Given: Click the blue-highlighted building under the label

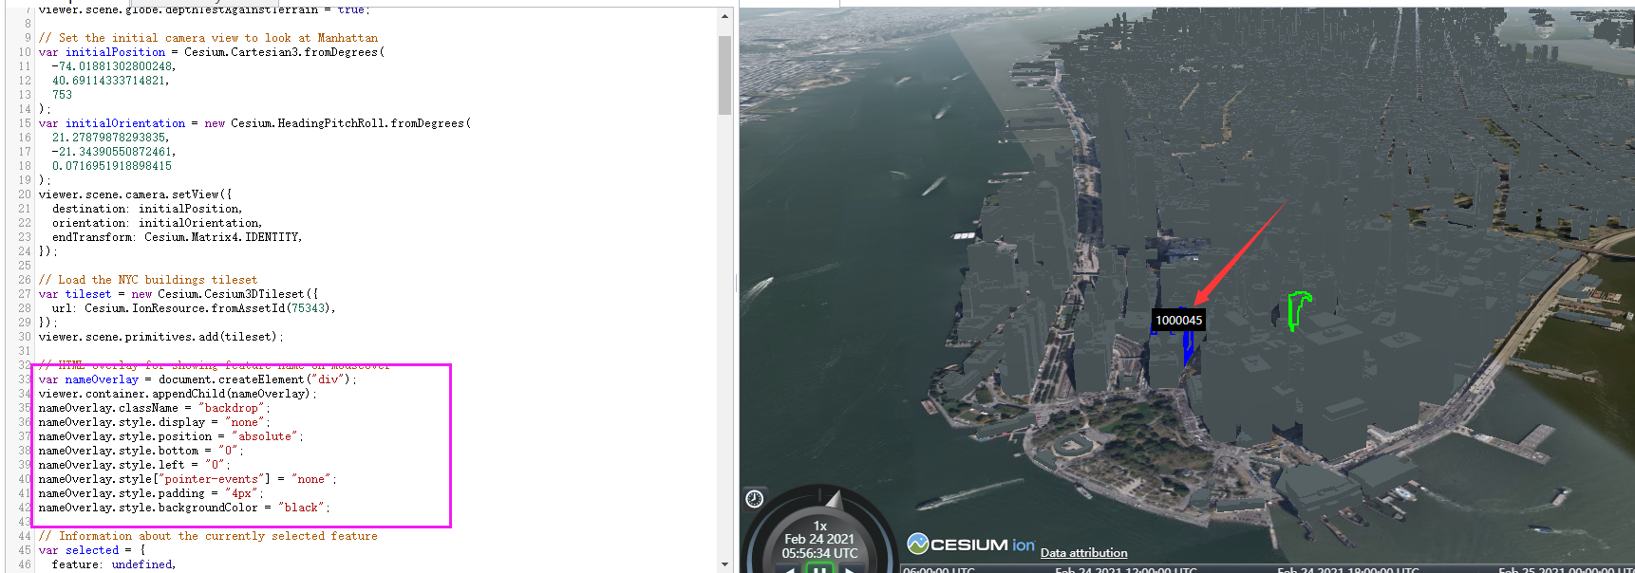Looking at the screenshot, I should coord(1188,347).
